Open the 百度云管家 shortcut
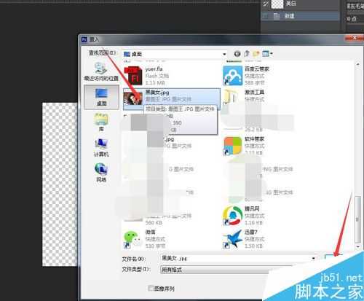The height and width of the screenshot is (301, 364). pos(246,76)
